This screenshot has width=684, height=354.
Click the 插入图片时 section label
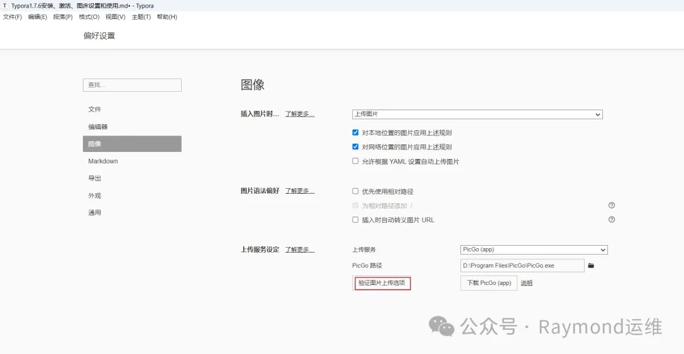point(260,114)
